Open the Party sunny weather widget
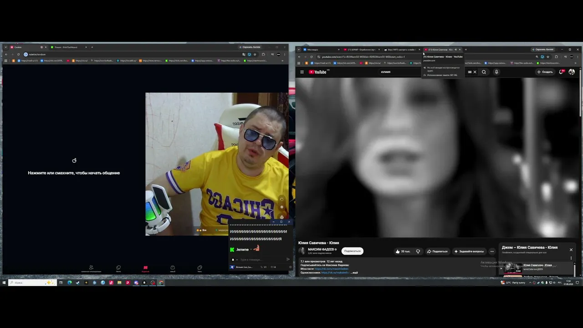Viewport: 583px width, 328px height. (x=513, y=282)
